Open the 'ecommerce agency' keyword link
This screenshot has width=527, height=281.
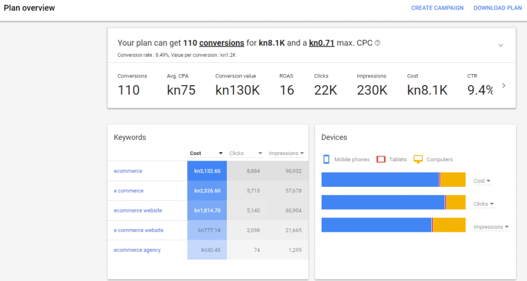pyautogui.click(x=137, y=250)
